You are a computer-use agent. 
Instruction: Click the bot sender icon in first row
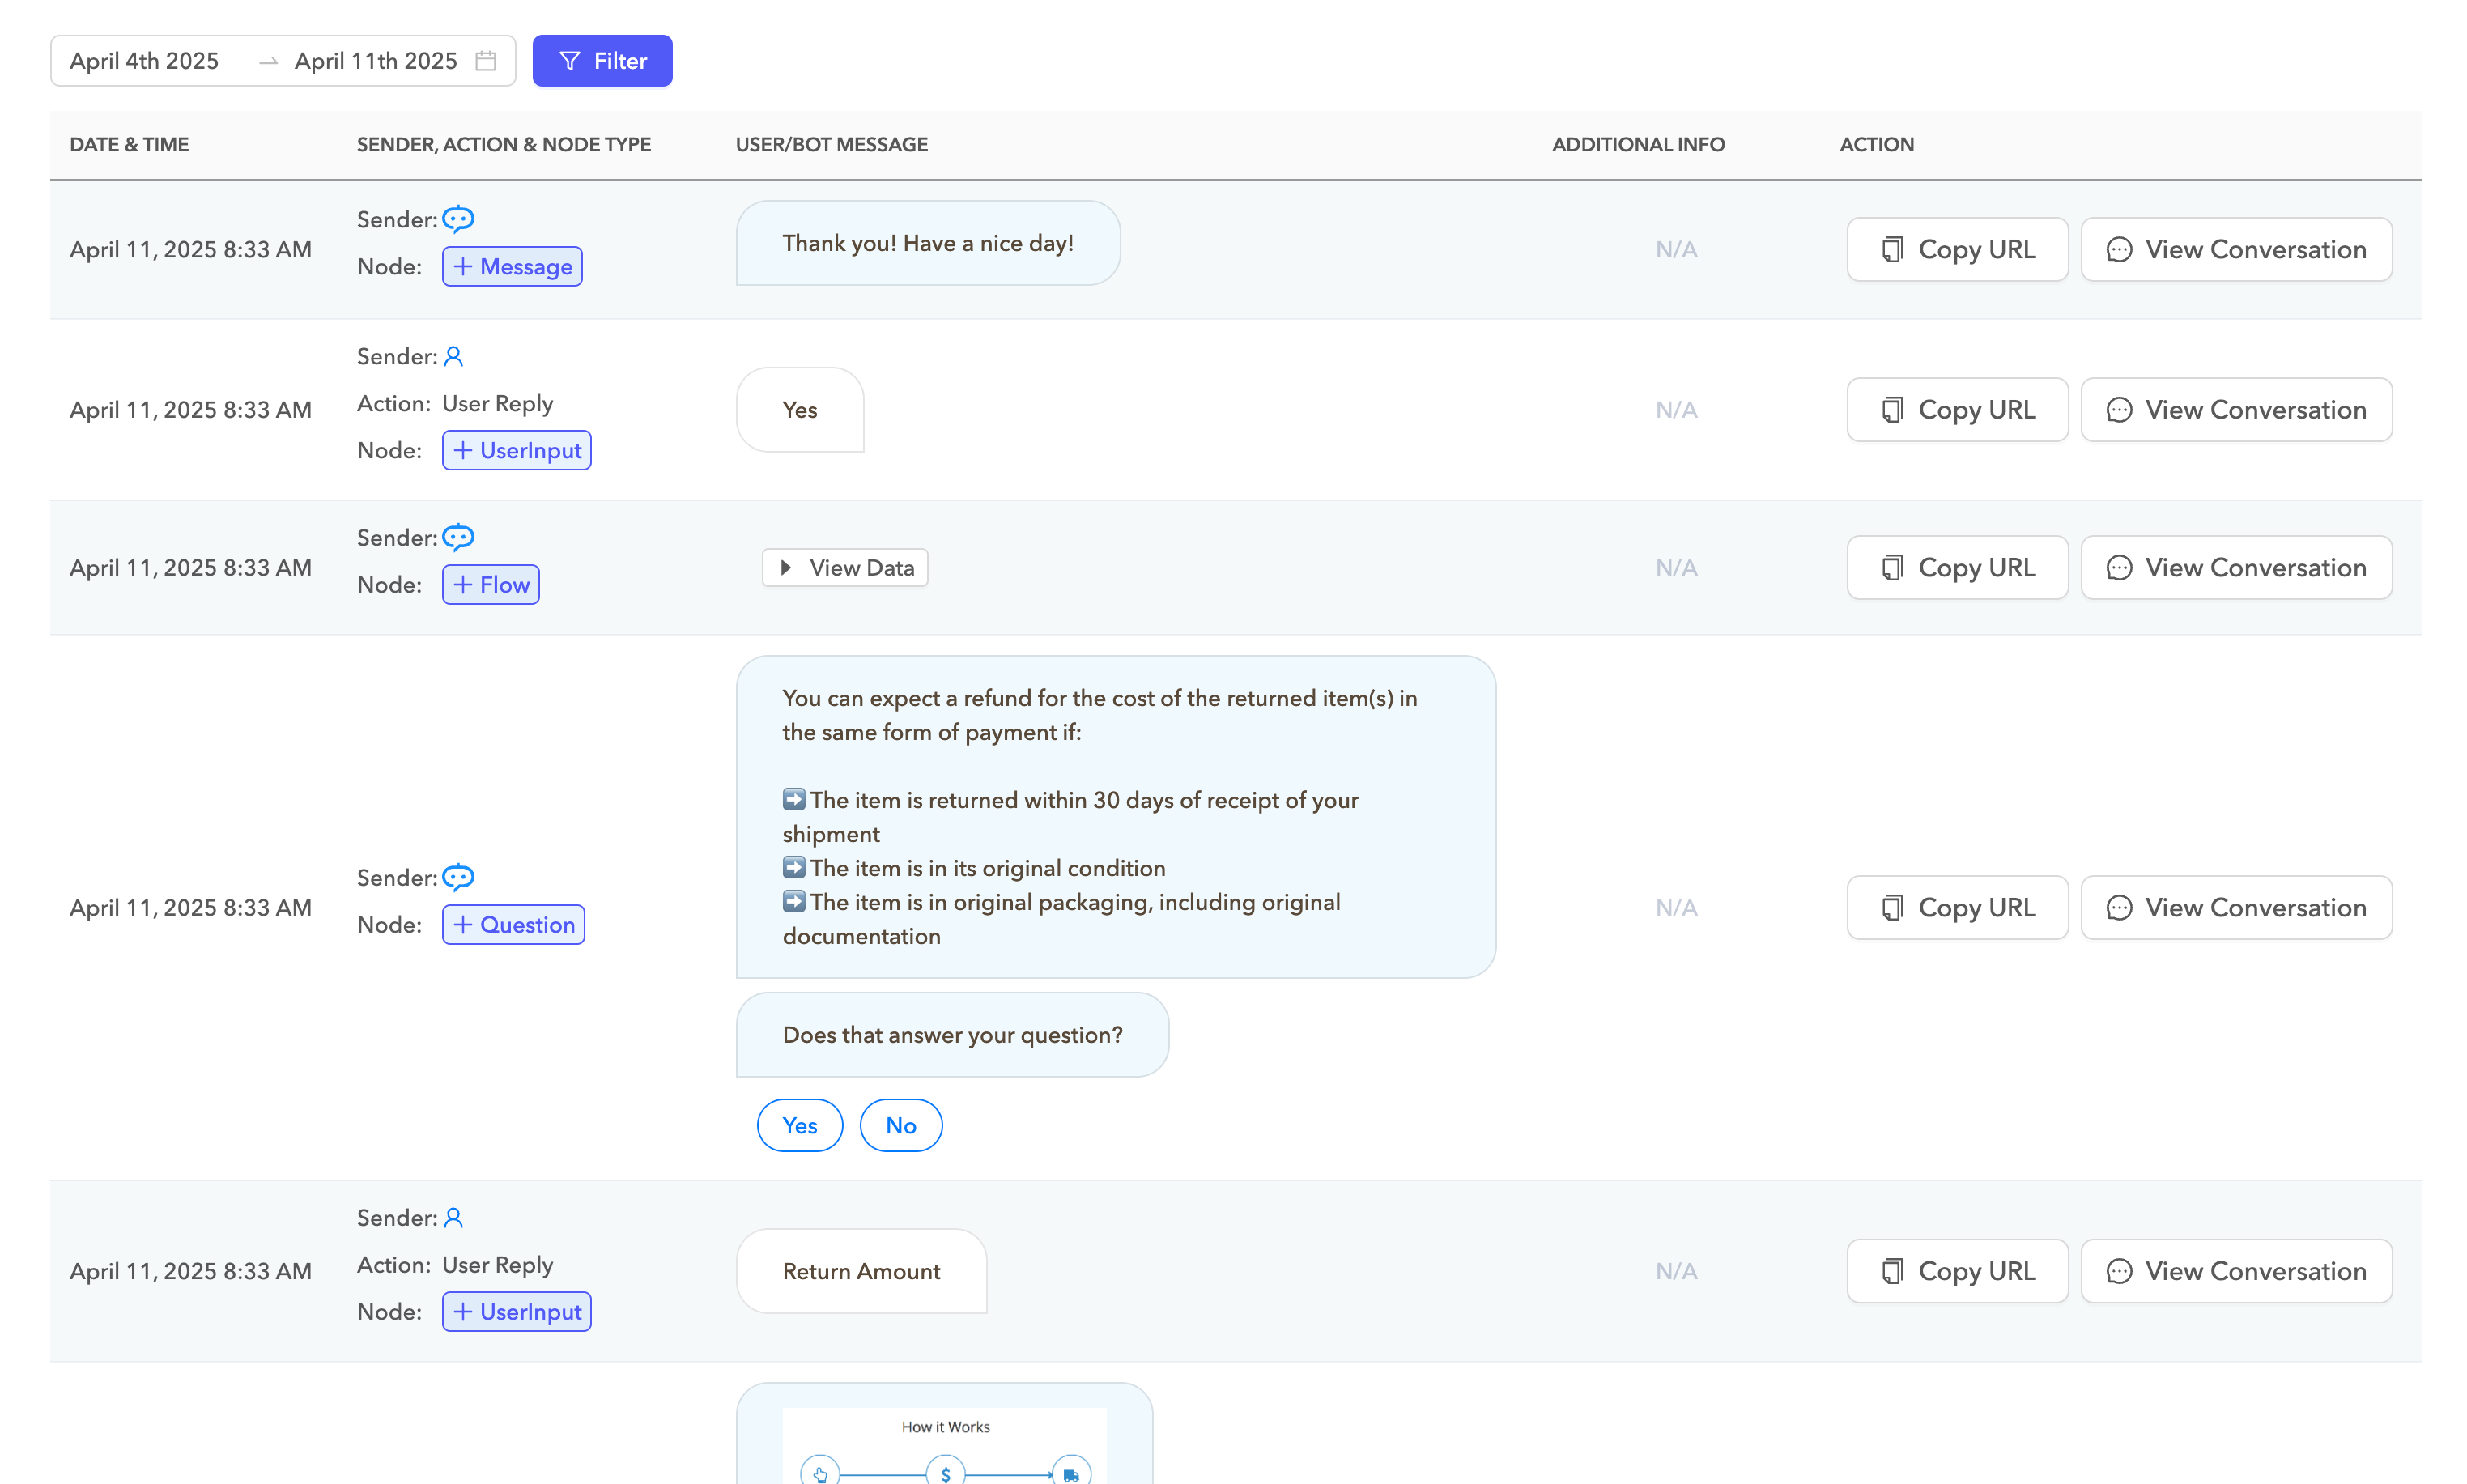coord(458,219)
